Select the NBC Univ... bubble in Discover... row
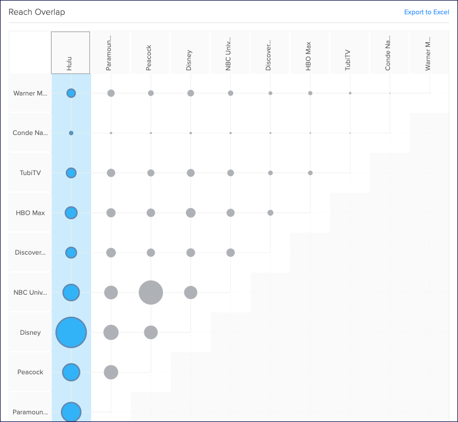The height and width of the screenshot is (422, 458). [x=230, y=252]
